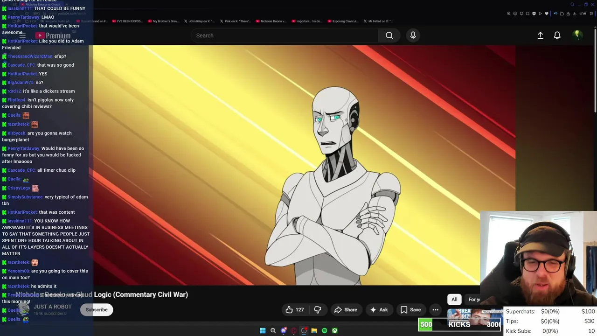Save the video to a playlist

tap(410, 310)
